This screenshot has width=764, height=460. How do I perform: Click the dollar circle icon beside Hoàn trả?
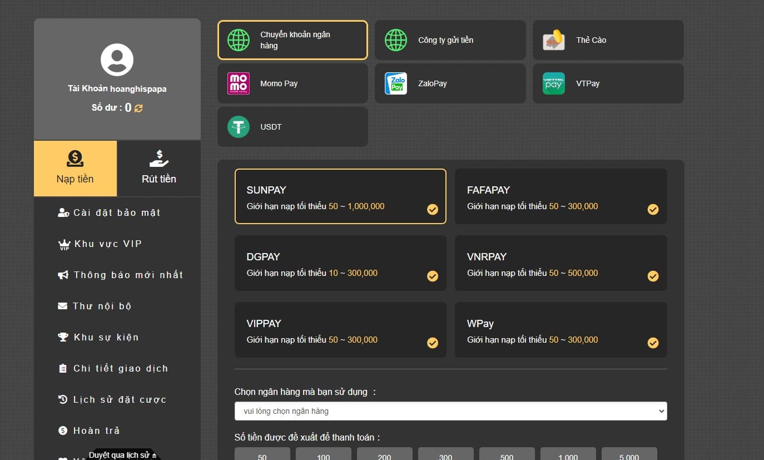pos(63,431)
